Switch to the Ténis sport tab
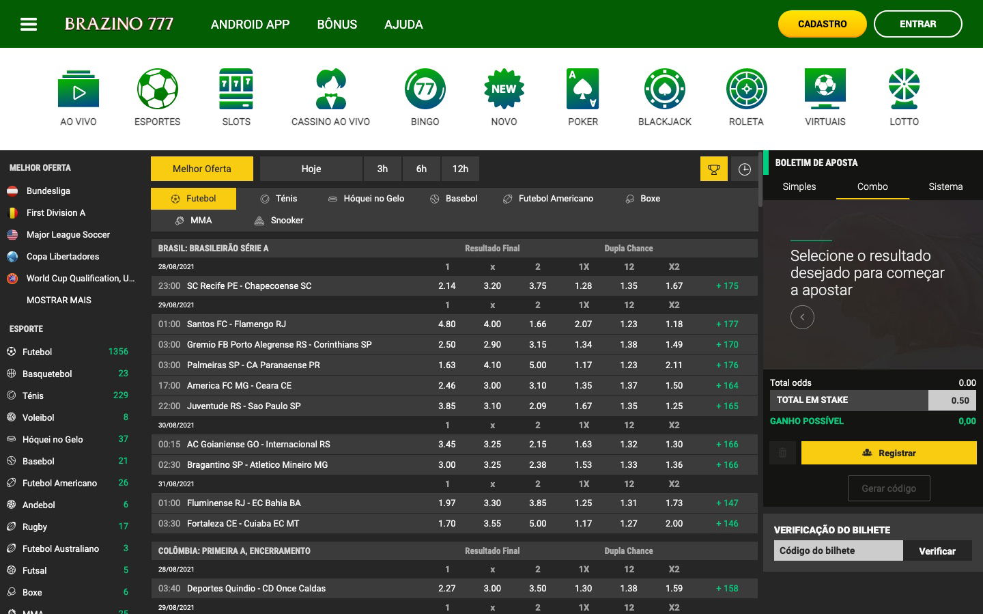Screen dimensions: 983x614 tap(279, 199)
